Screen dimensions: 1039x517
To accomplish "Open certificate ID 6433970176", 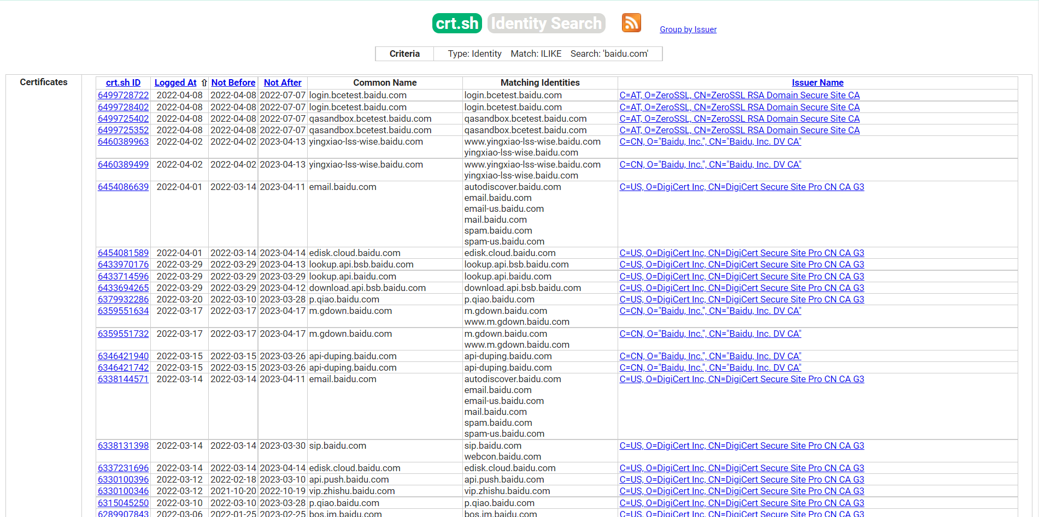I will coord(123,264).
